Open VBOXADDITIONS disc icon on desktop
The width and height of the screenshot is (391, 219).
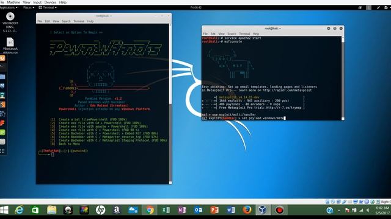(10, 17)
